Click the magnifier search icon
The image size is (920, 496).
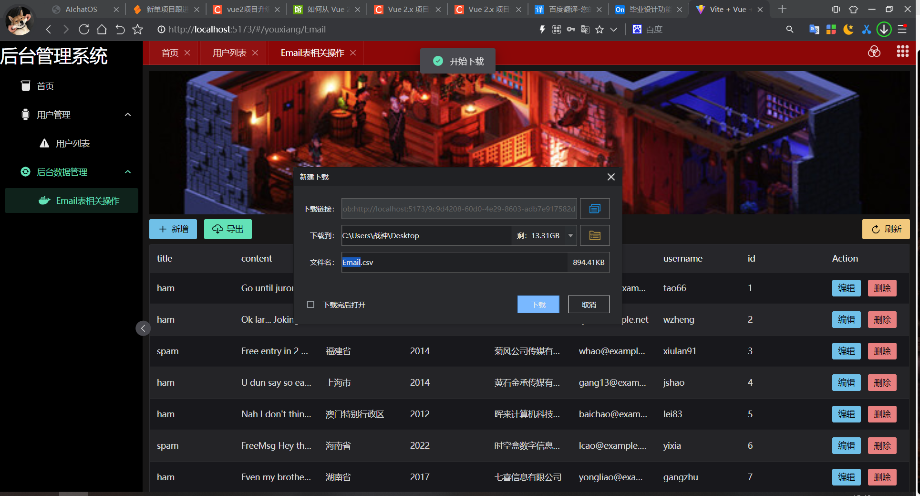tap(790, 30)
